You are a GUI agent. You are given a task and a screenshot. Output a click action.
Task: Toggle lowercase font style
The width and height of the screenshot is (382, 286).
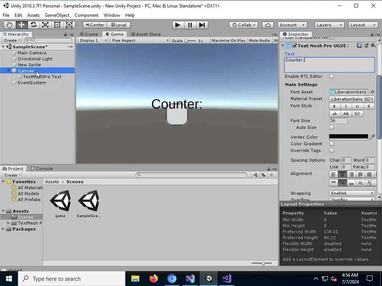click(x=335, y=114)
